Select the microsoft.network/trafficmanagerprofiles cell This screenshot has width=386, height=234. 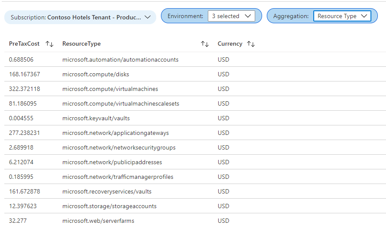pos(118,177)
